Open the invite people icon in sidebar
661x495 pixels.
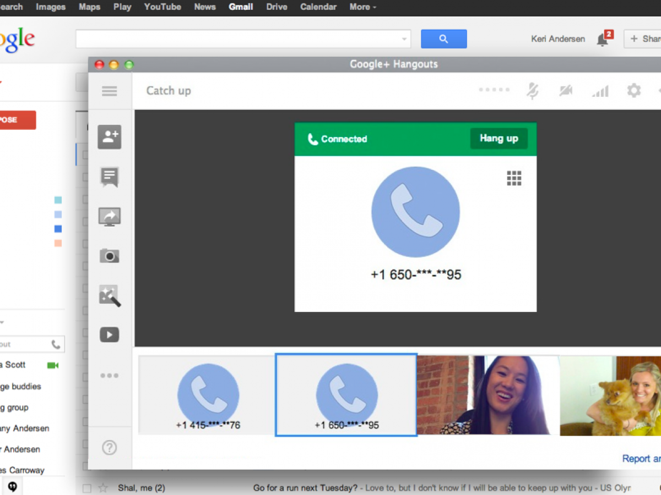click(109, 137)
